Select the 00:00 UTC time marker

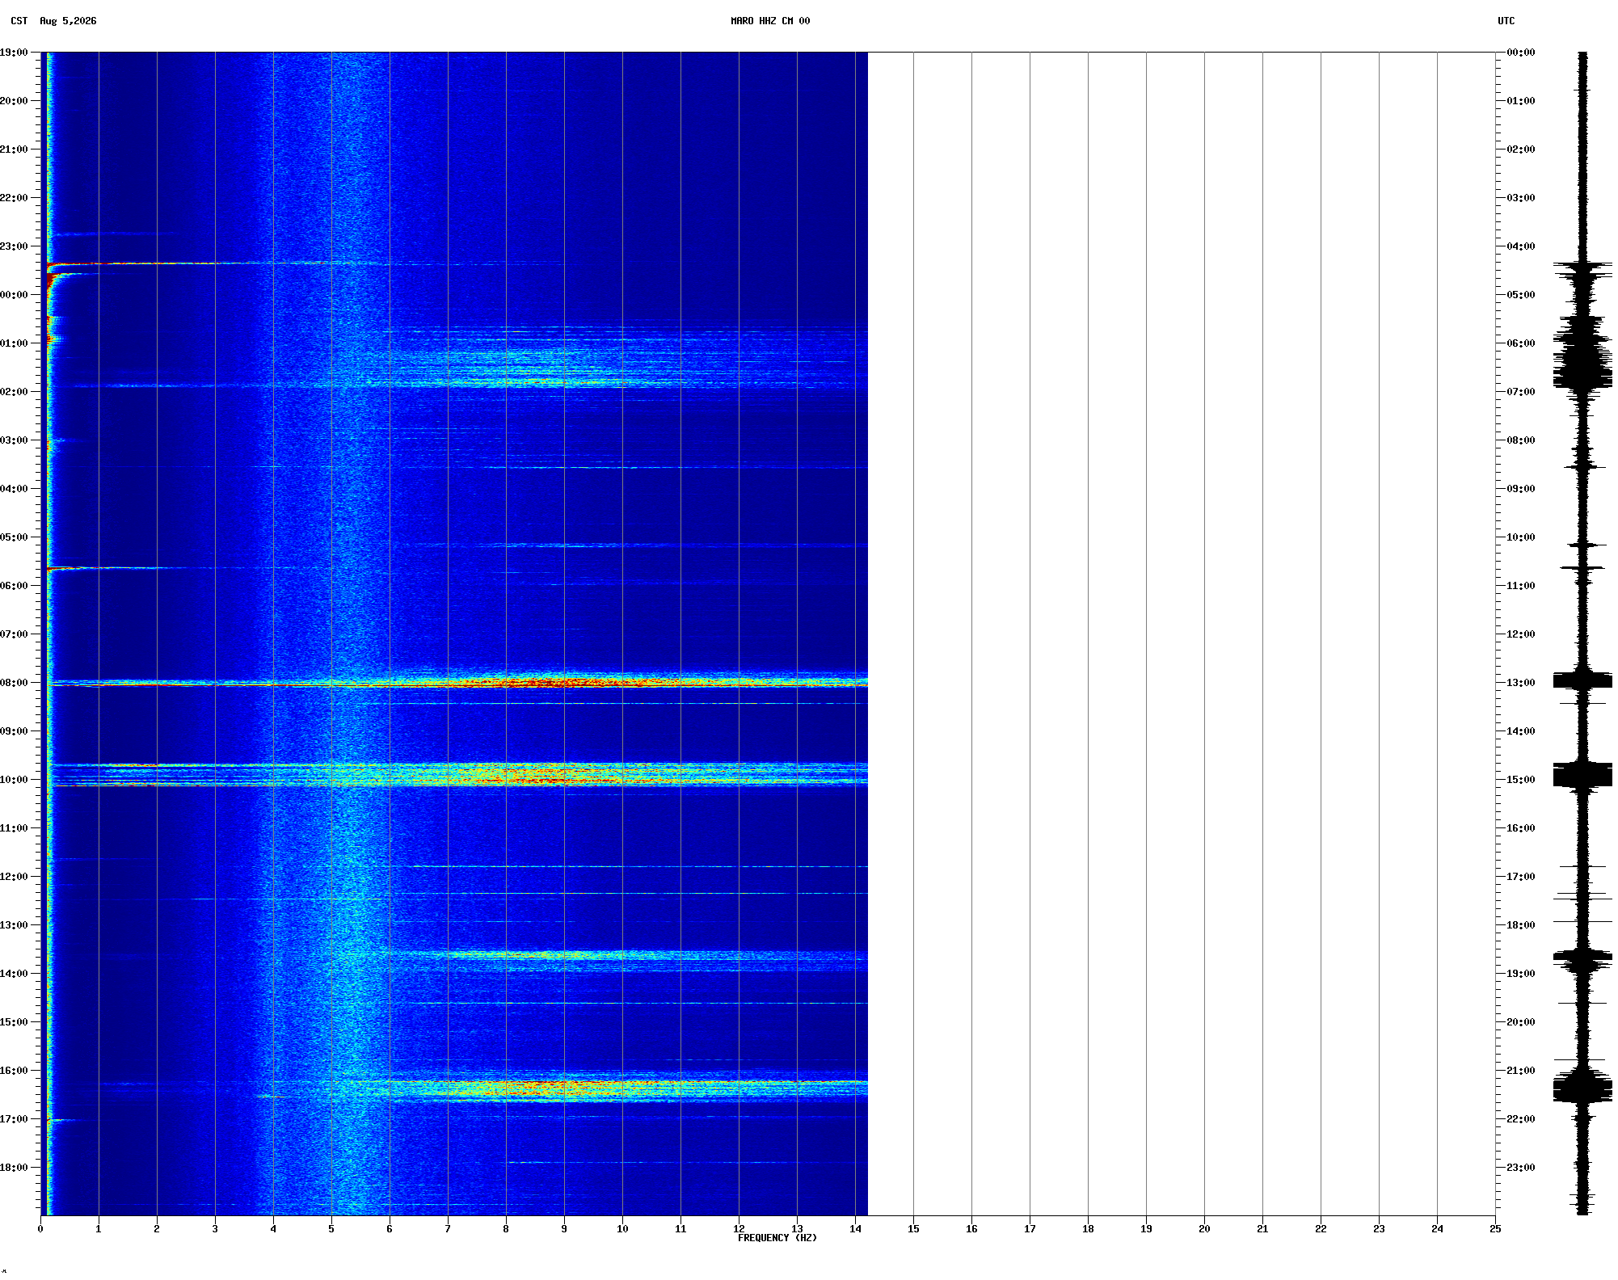coord(1521,53)
